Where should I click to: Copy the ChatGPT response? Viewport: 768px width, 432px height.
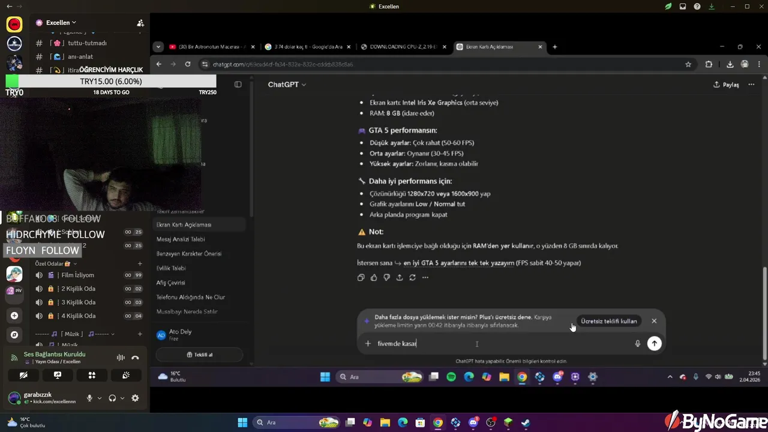click(x=361, y=277)
